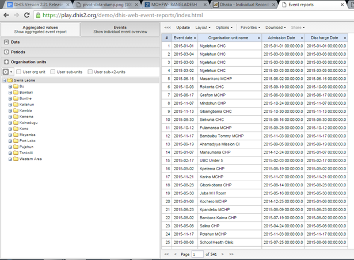Screen dimensions: 354x260
Task: Click the browser back arrow
Action: 5,15
